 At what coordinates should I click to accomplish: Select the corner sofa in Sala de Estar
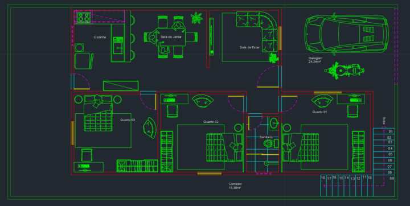tap(257, 31)
